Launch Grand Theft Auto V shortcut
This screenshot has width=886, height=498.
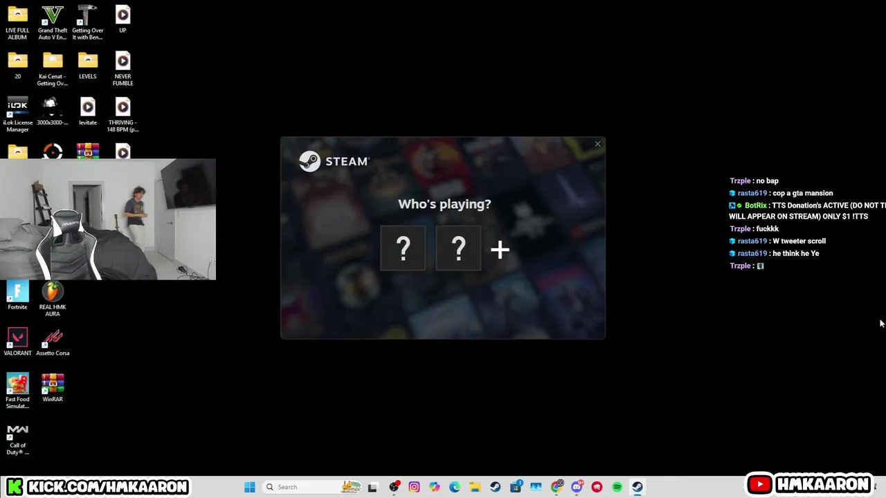tap(53, 23)
